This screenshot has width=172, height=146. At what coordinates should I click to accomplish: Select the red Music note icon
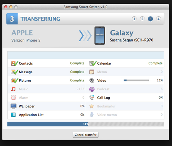pyautogui.click(x=13, y=89)
